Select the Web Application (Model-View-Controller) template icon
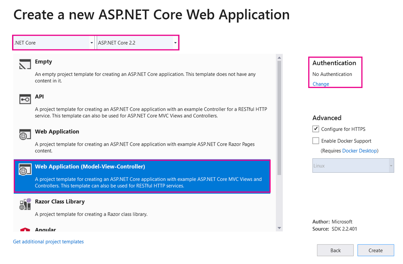Image resolution: width=403 pixels, height=264 pixels. coord(25,169)
